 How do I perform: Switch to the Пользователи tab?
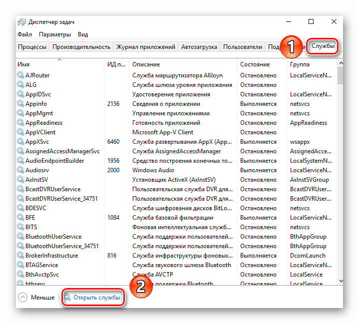pyautogui.click(x=243, y=47)
